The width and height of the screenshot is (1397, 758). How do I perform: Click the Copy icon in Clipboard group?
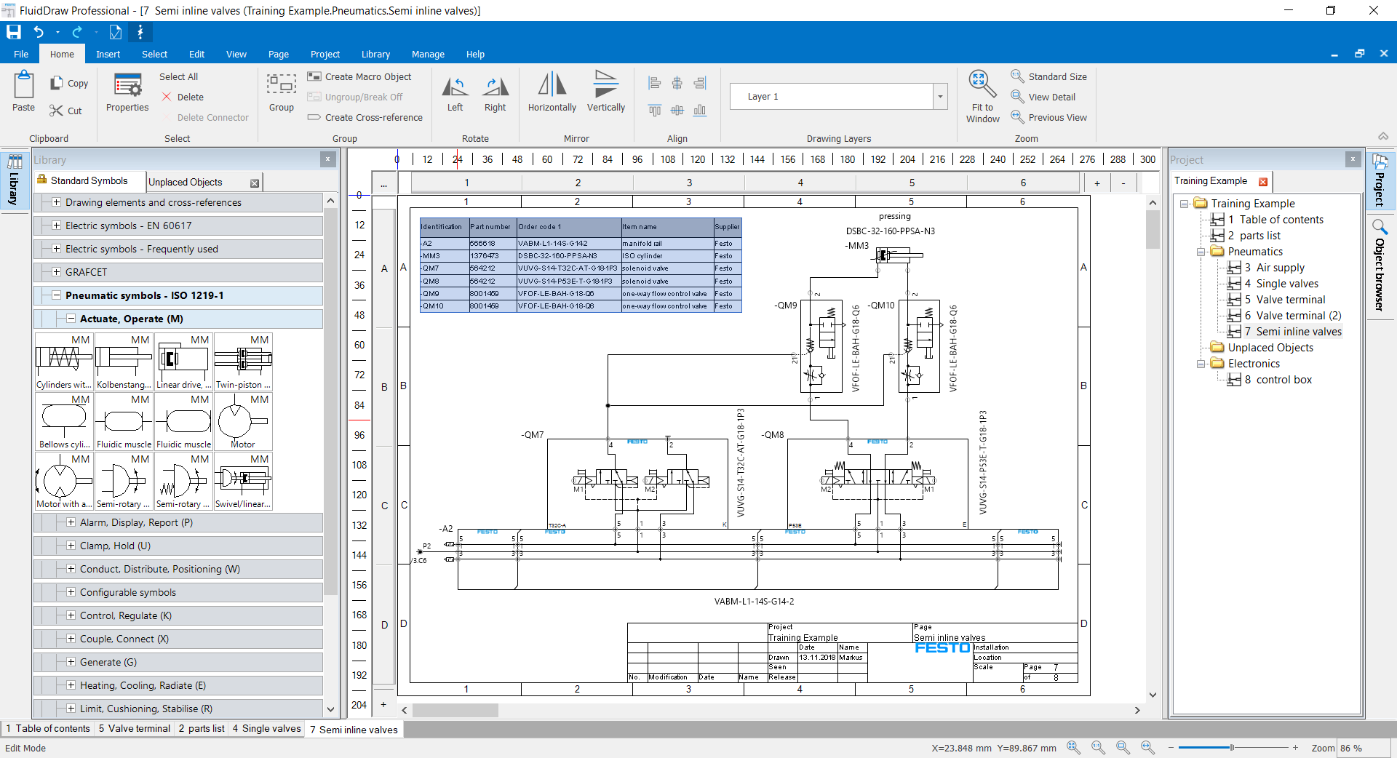(x=57, y=83)
